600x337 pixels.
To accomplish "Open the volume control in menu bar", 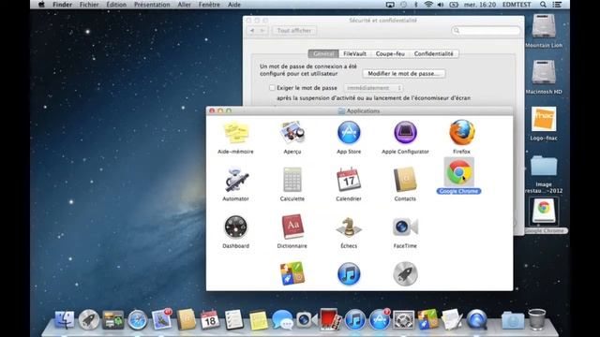I will (x=441, y=5).
